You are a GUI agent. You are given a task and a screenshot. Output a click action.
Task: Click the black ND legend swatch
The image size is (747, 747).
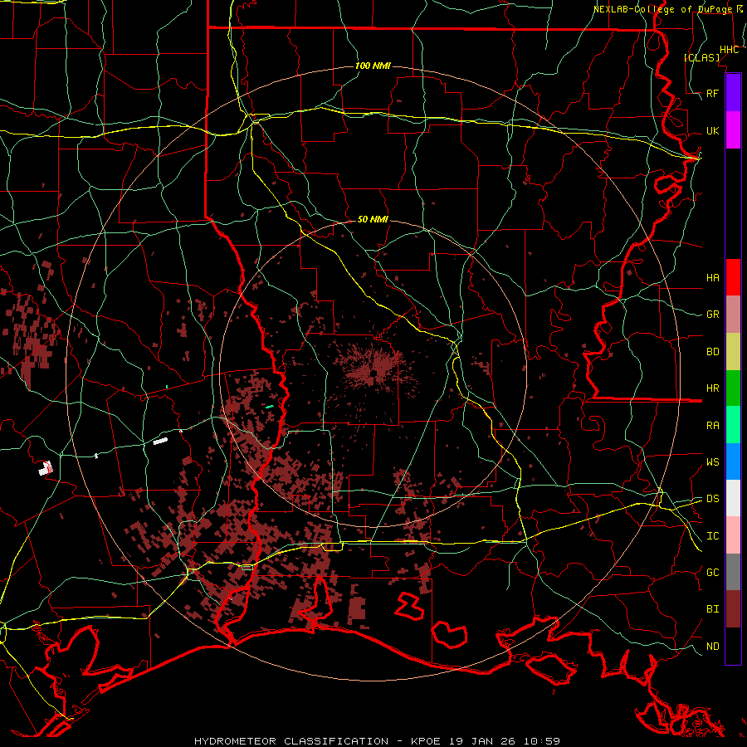[733, 646]
